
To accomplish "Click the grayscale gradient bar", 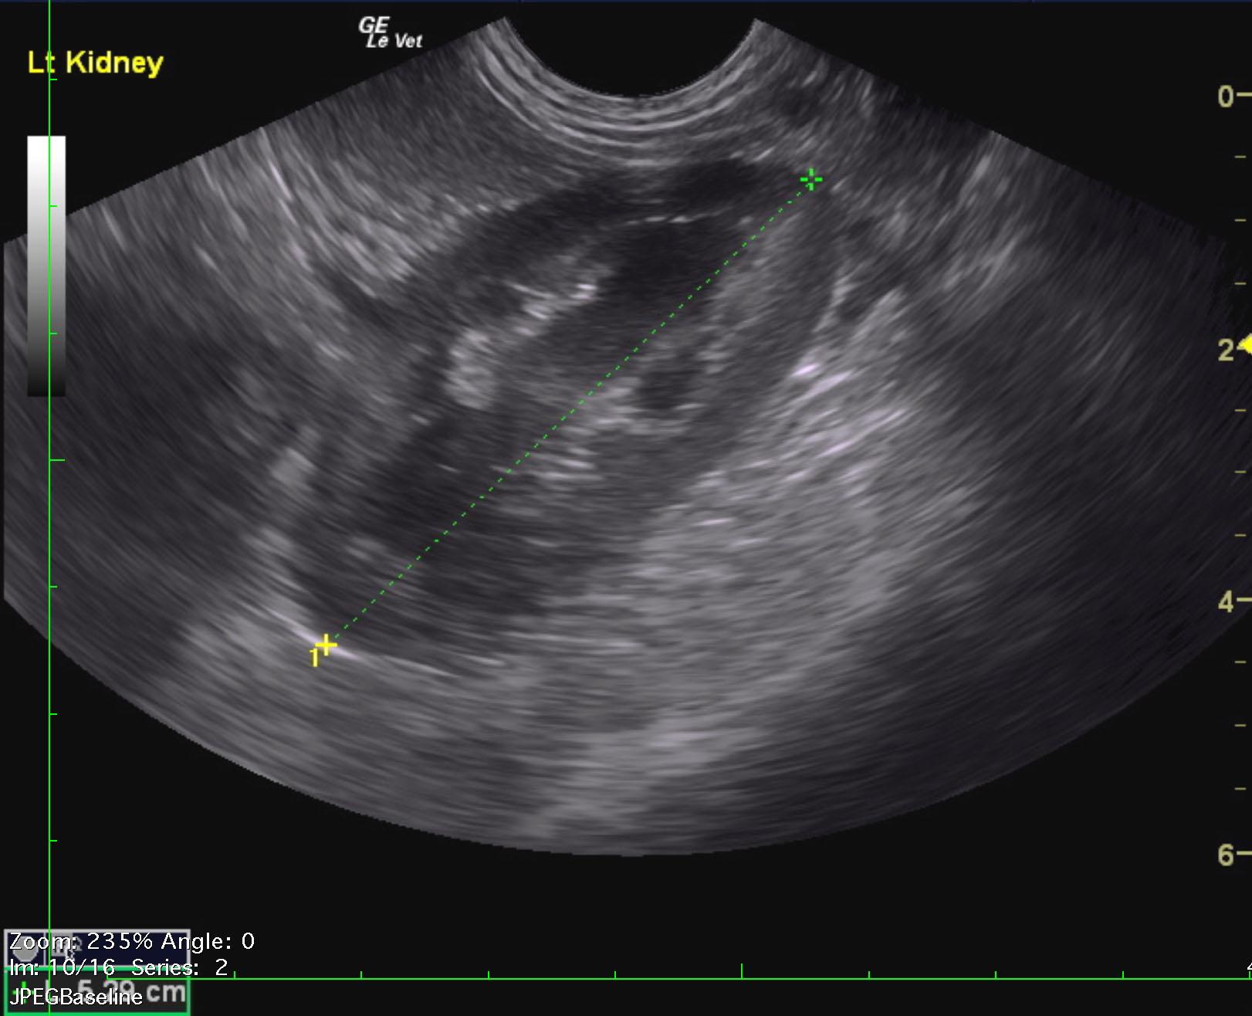I will [x=46, y=266].
